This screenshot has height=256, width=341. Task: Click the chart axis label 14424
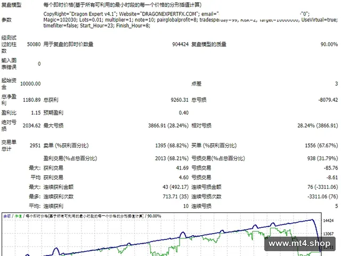tap(328, 221)
